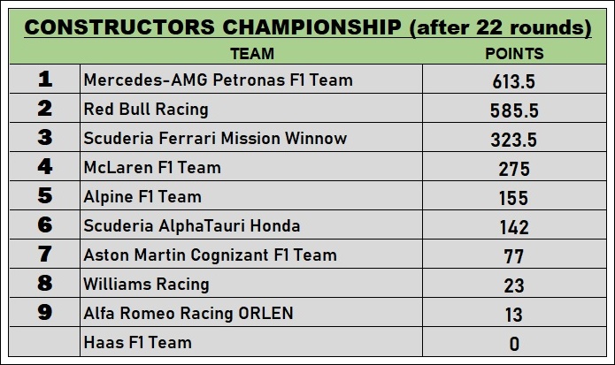
Task: Click the 0 points value for Haas
Action: (x=514, y=344)
